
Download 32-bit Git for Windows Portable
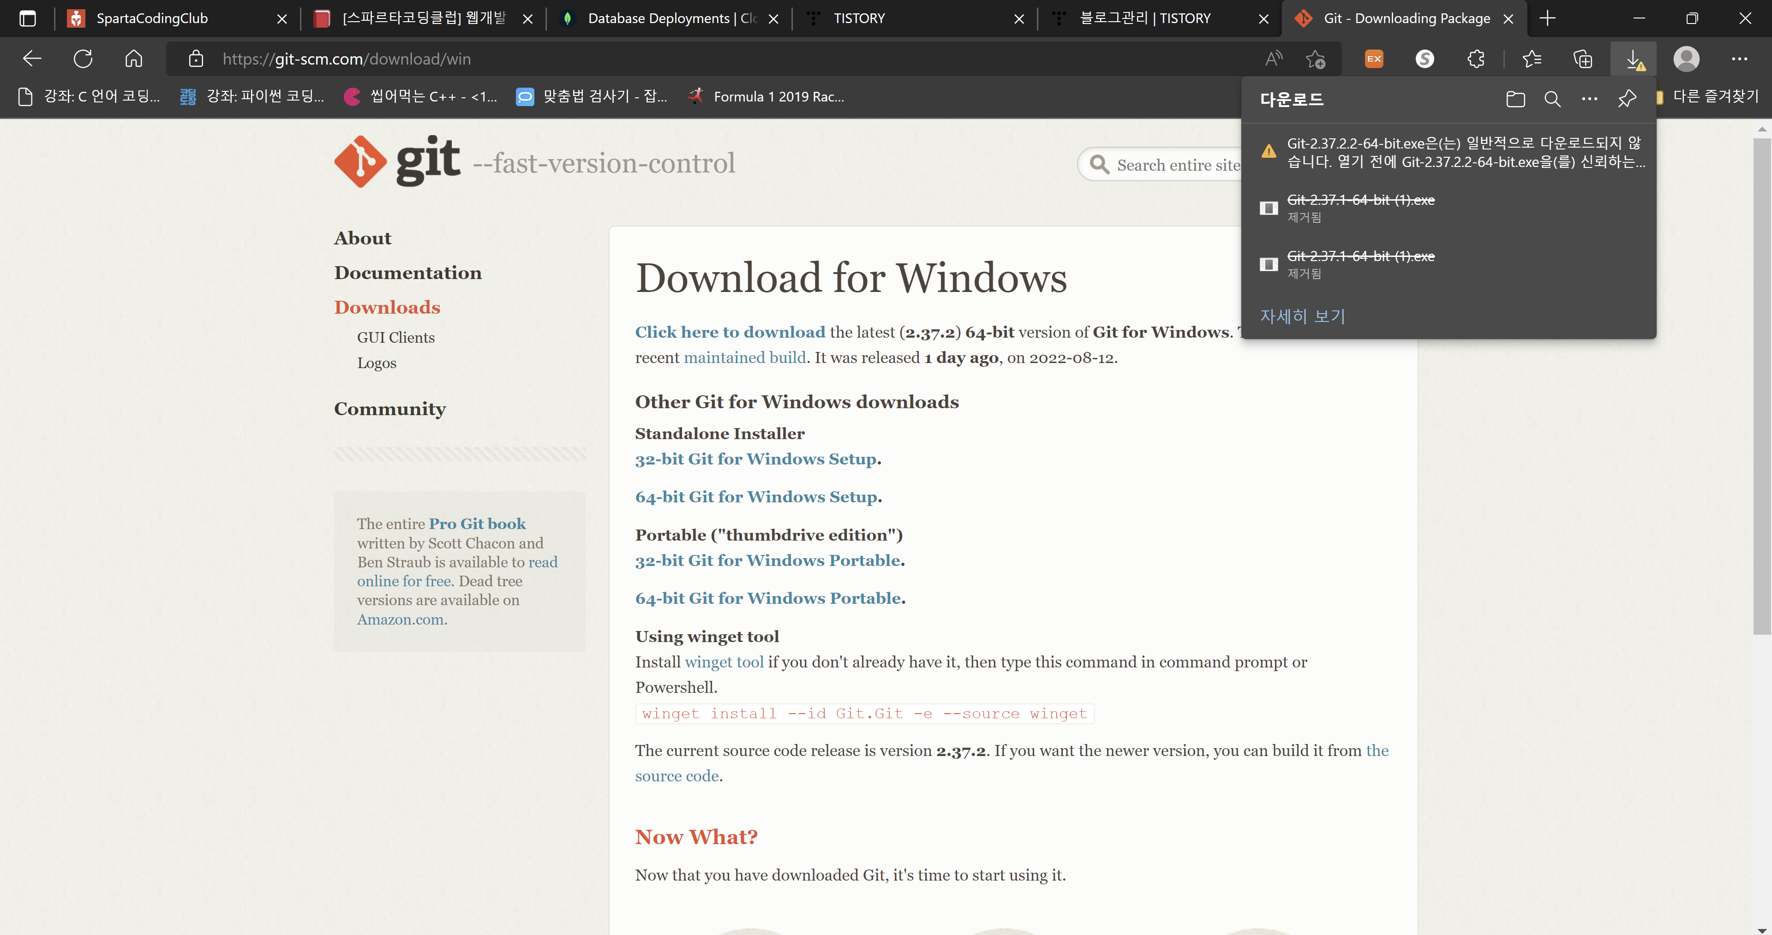[x=768, y=560]
